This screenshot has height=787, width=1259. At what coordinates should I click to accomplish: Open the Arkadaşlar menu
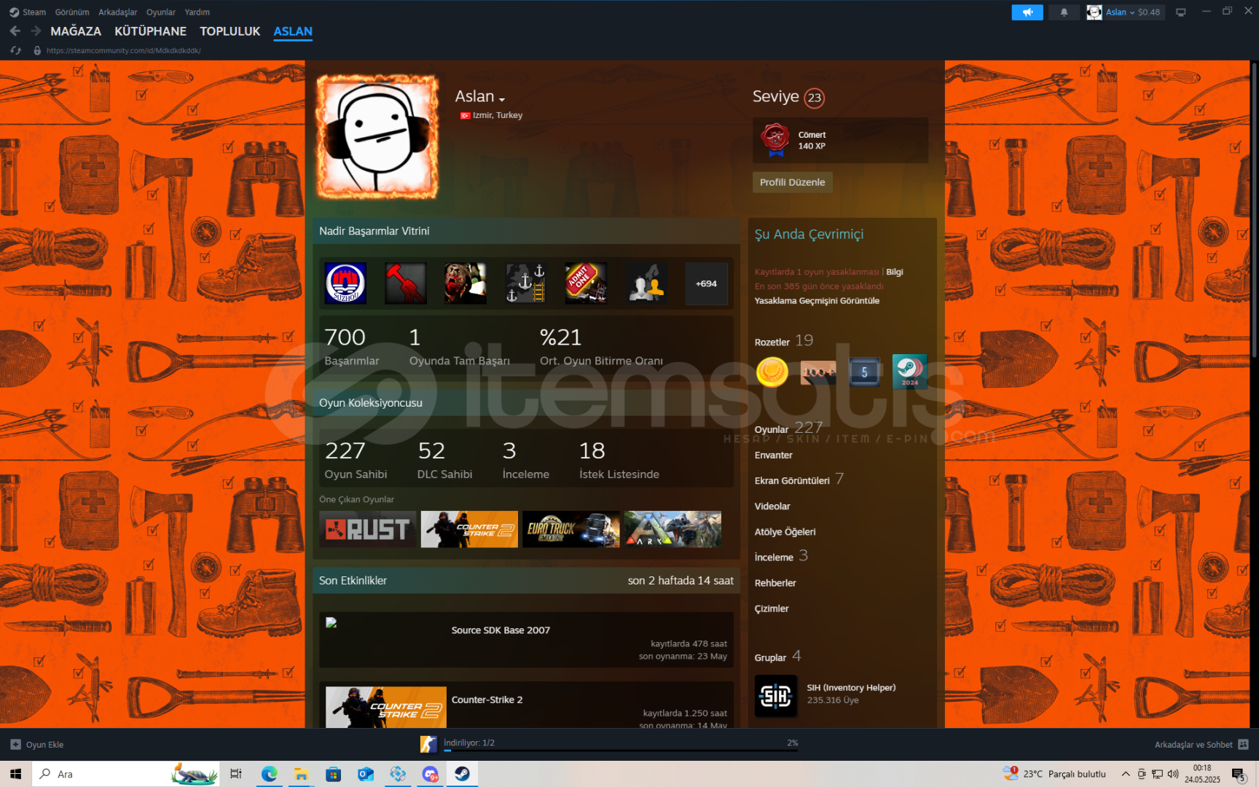point(117,12)
